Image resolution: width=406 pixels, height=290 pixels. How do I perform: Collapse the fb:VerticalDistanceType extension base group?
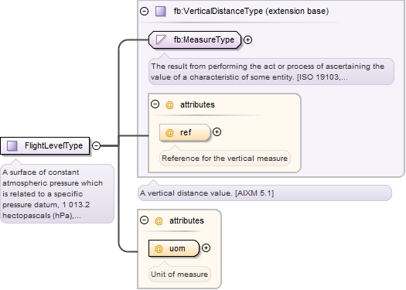[x=144, y=11]
